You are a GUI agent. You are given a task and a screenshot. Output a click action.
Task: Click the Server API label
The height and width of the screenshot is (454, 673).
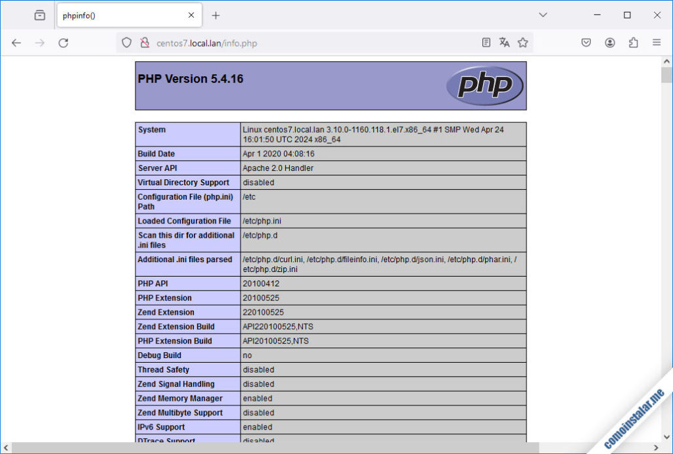pyautogui.click(x=157, y=168)
